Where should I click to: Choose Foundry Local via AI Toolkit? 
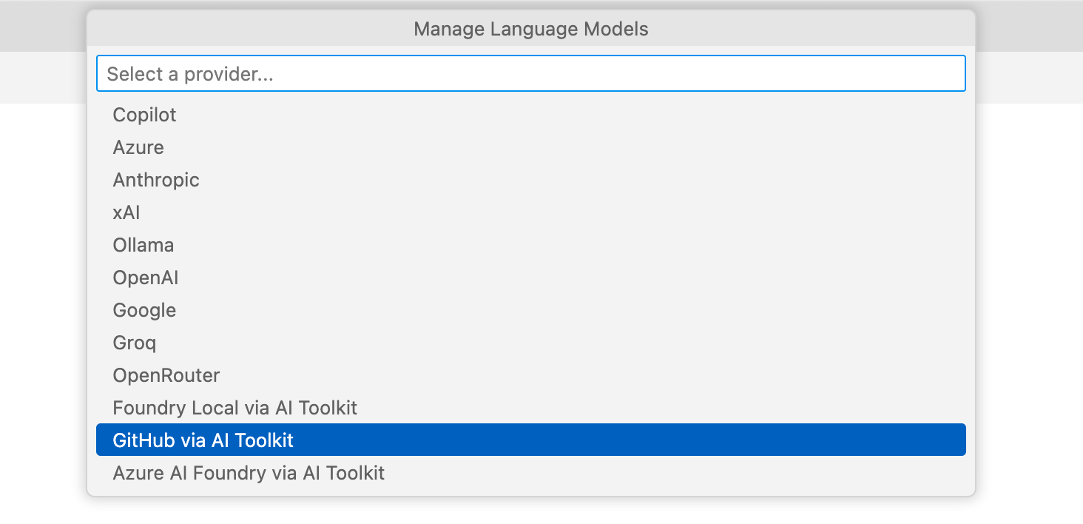235,408
